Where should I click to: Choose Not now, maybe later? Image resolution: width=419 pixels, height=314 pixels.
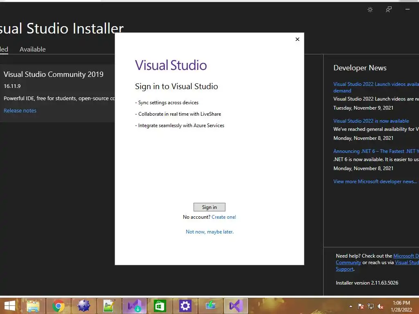pos(209,232)
